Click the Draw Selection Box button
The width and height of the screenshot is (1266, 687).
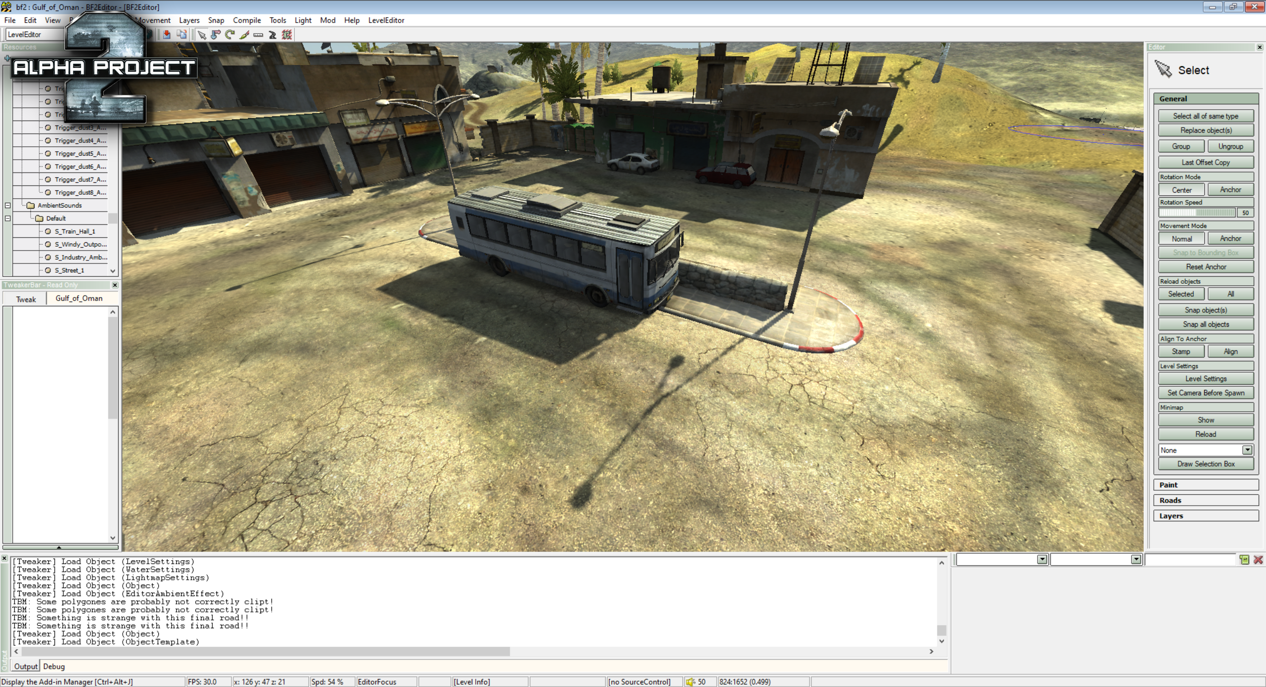1206,464
